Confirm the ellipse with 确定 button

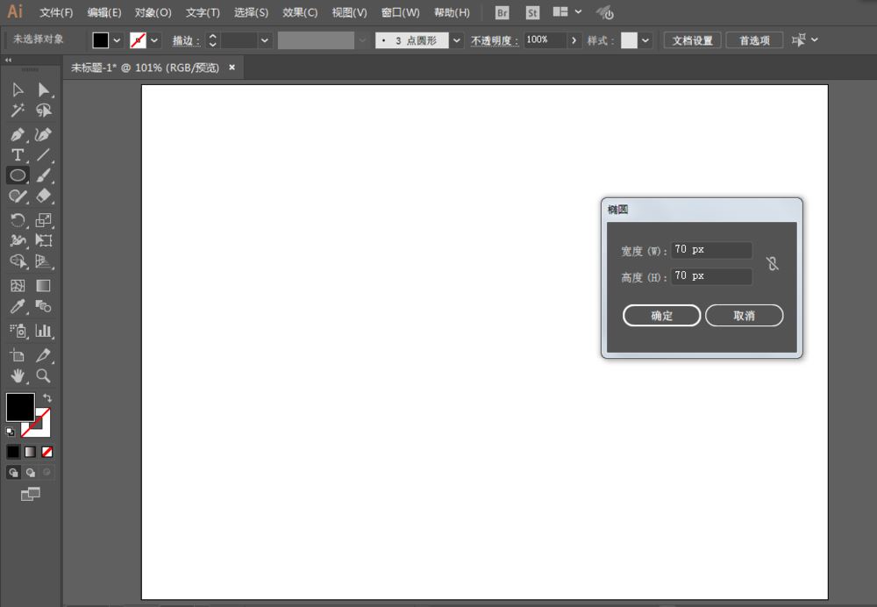(661, 315)
